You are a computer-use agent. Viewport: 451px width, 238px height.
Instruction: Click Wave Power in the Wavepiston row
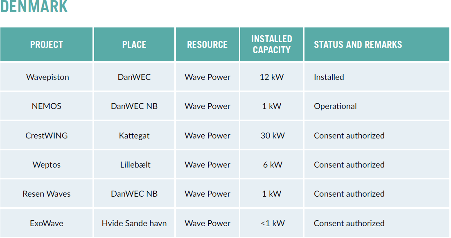(207, 77)
